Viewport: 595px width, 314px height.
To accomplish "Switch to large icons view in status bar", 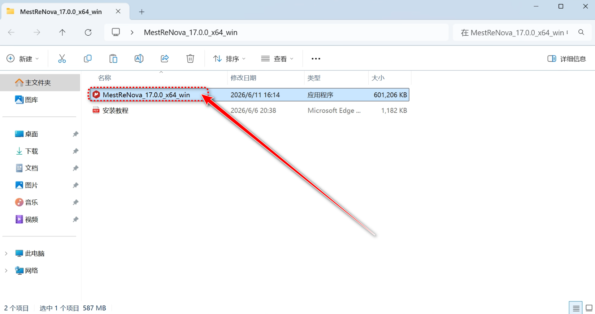I will (x=589, y=308).
